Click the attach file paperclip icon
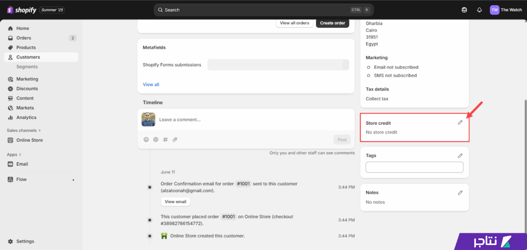The width and height of the screenshot is (527, 250). tap(175, 140)
